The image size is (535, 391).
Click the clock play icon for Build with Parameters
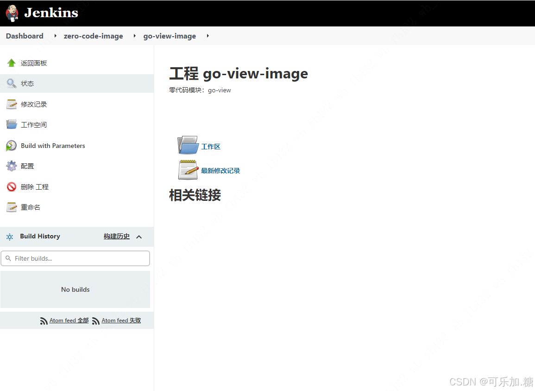tap(11, 146)
